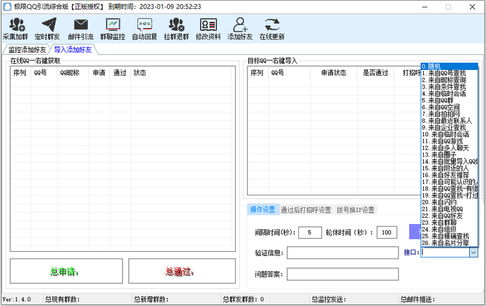Choose 9.来自企业查找 from the list
Viewport: 486px width, 306px height.
449,128
